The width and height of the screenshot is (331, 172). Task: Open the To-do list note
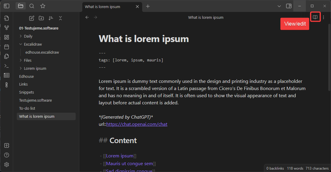(27, 108)
